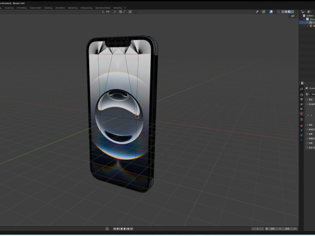The width and height of the screenshot is (315, 236).
Task: Toggle the snap magnet in viewport header
Action: [x=121, y=12]
